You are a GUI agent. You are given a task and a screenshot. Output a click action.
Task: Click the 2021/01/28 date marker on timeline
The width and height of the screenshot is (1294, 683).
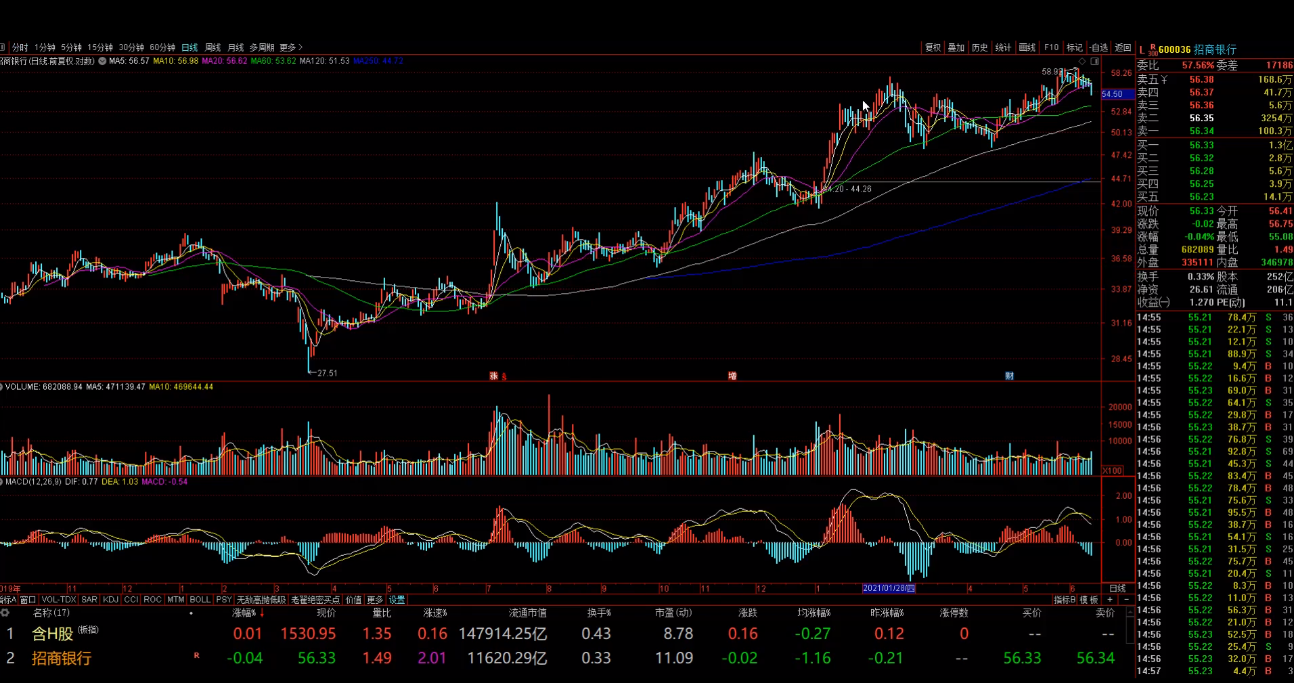(x=889, y=588)
